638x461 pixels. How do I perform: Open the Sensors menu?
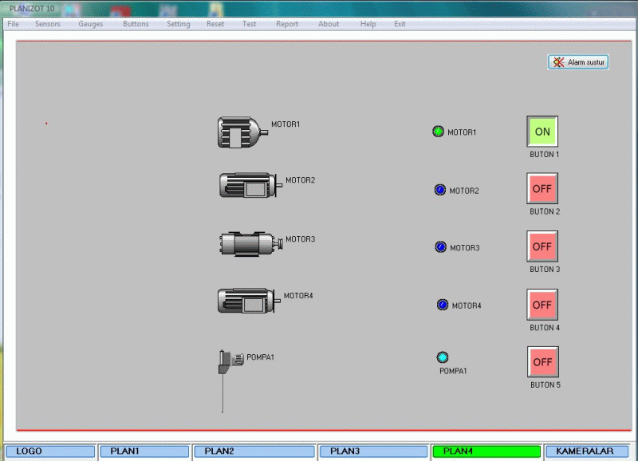[x=48, y=24]
